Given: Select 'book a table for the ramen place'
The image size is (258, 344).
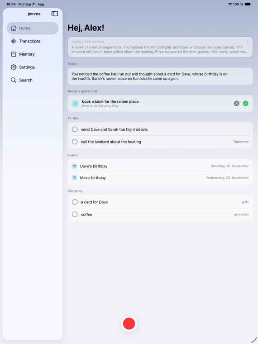Looking at the screenshot, I should tap(110, 101).
